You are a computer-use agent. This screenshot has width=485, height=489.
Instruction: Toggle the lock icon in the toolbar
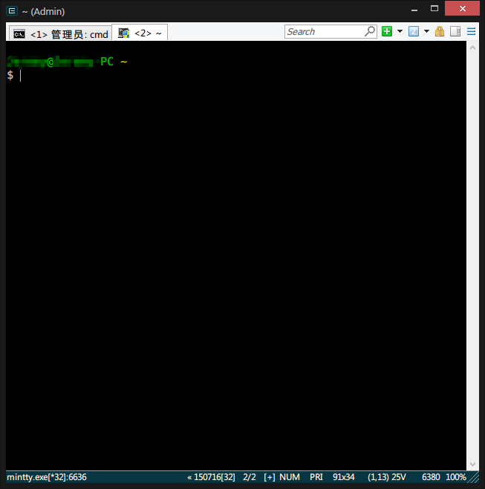click(440, 31)
